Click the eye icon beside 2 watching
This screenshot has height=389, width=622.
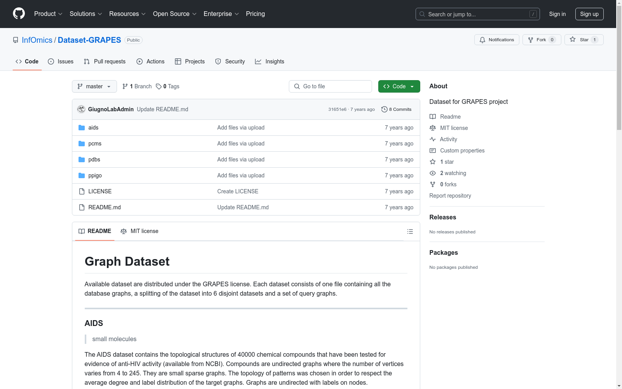pyautogui.click(x=433, y=173)
